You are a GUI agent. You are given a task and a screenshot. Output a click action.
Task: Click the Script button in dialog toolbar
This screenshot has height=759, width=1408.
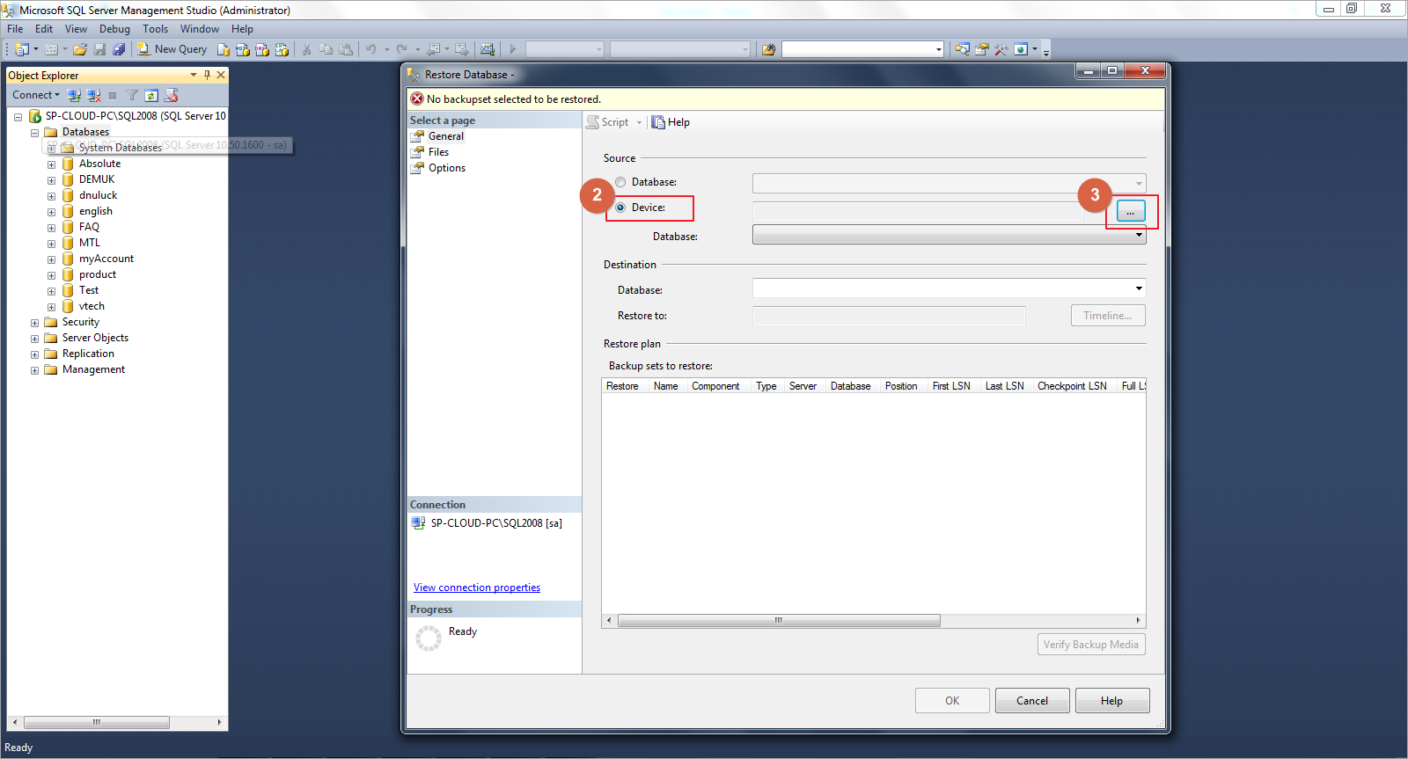pyautogui.click(x=609, y=122)
